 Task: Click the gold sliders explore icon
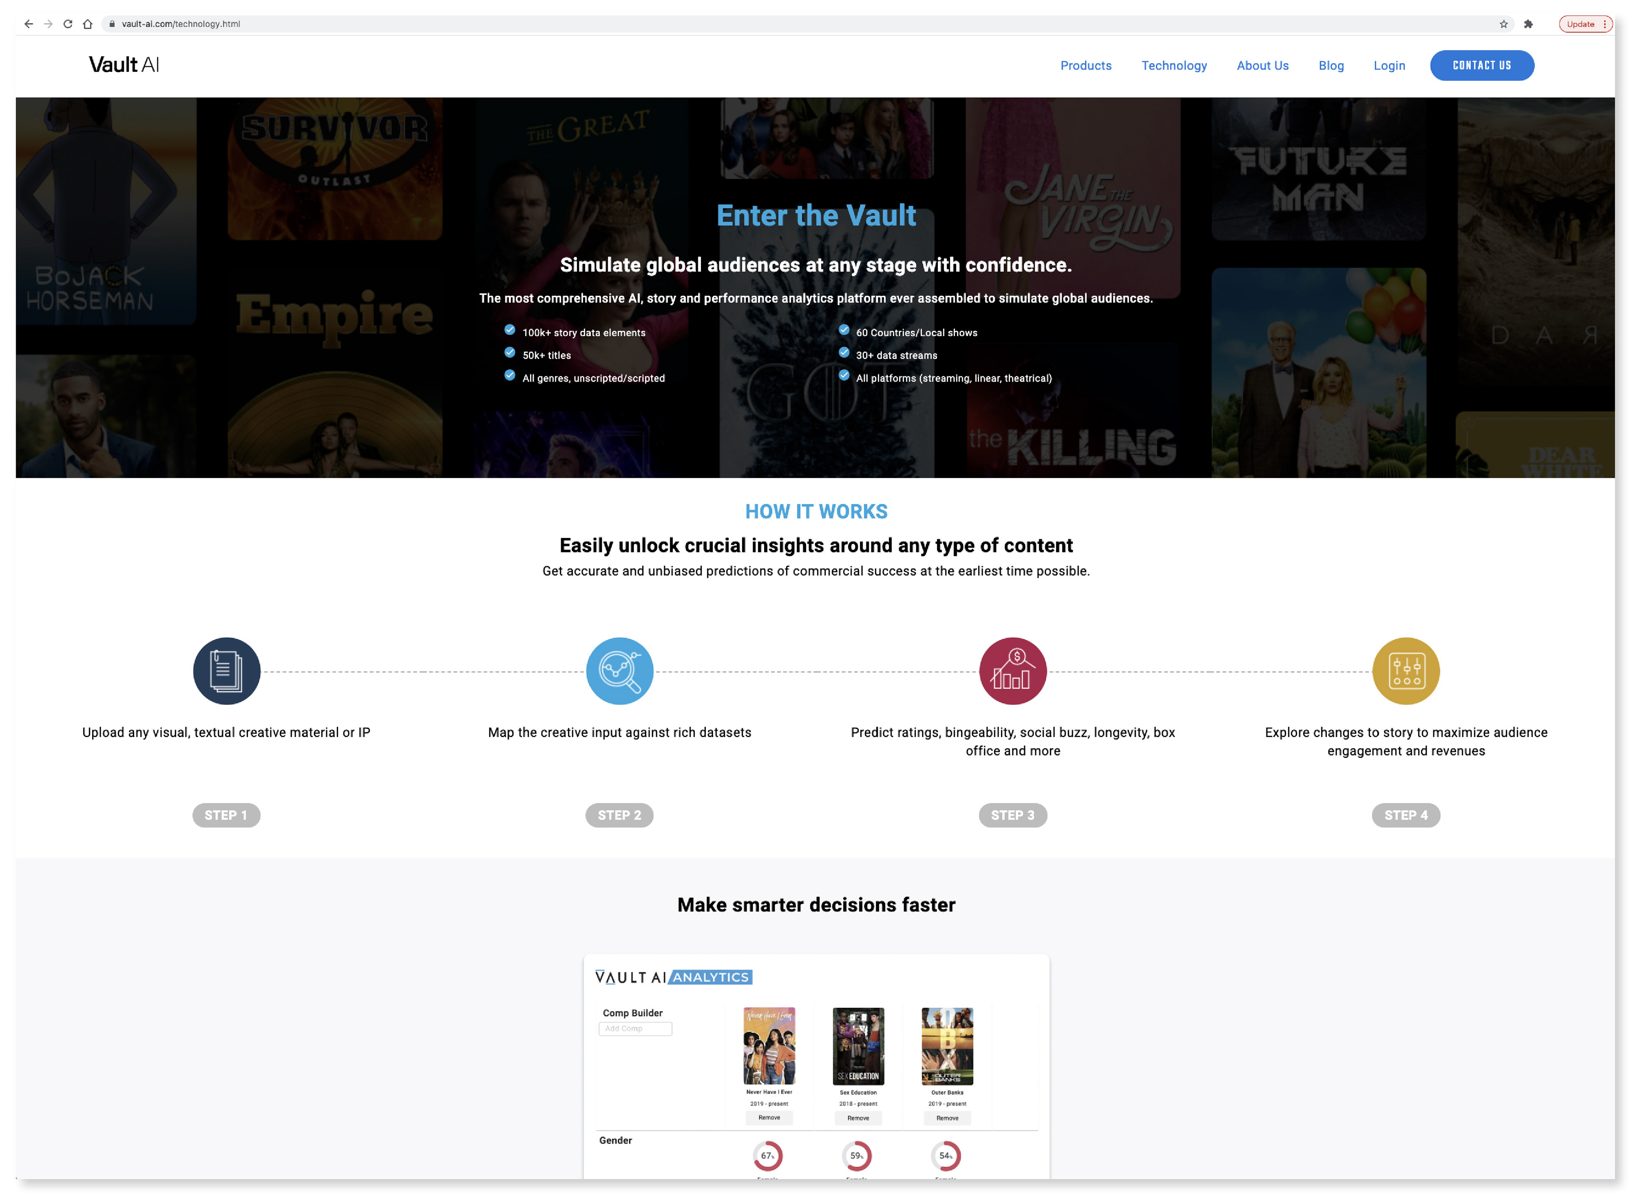(1405, 671)
